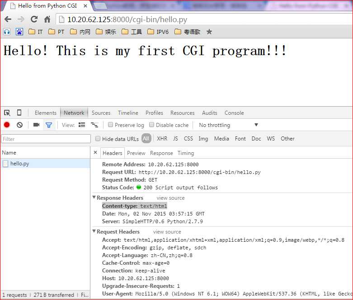Image resolution: width=353 pixels, height=300 pixels.
Task: Open the 内网 bookmarks folder
Action: (80, 32)
